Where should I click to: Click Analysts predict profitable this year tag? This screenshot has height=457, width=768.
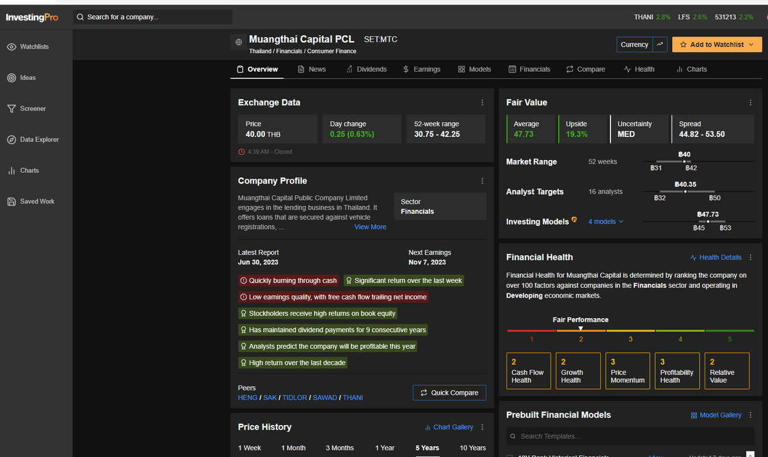[x=328, y=346]
